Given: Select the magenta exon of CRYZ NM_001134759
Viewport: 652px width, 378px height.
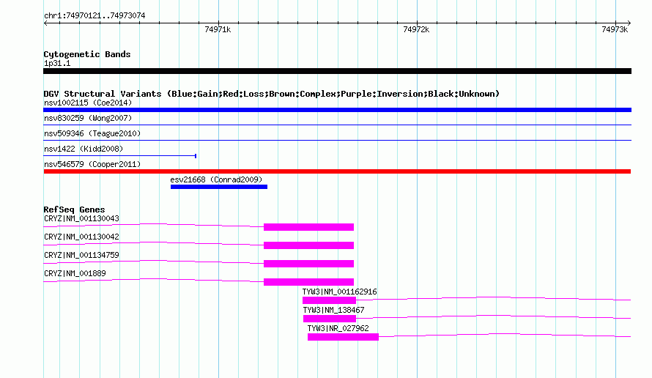Looking at the screenshot, I should click(x=308, y=264).
